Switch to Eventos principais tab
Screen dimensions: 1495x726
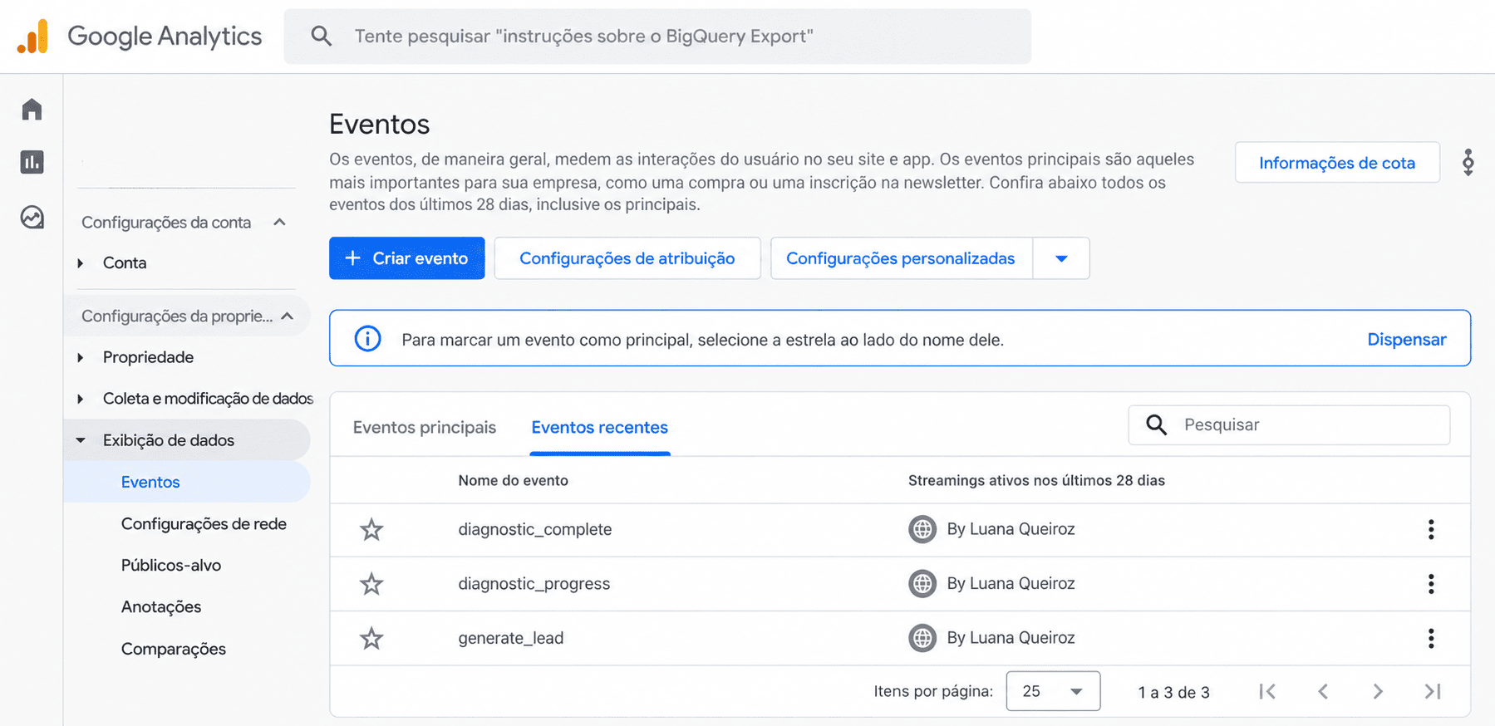(x=425, y=427)
